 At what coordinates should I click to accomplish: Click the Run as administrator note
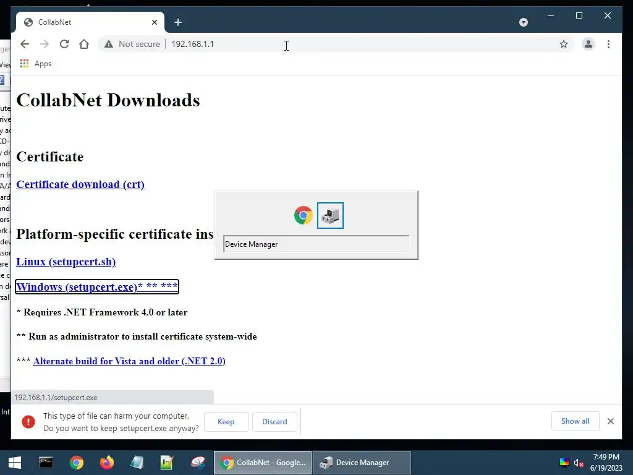(x=137, y=336)
